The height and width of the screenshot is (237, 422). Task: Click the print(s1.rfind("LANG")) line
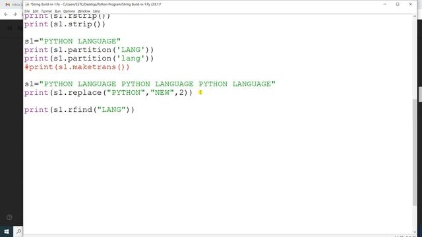click(x=79, y=110)
